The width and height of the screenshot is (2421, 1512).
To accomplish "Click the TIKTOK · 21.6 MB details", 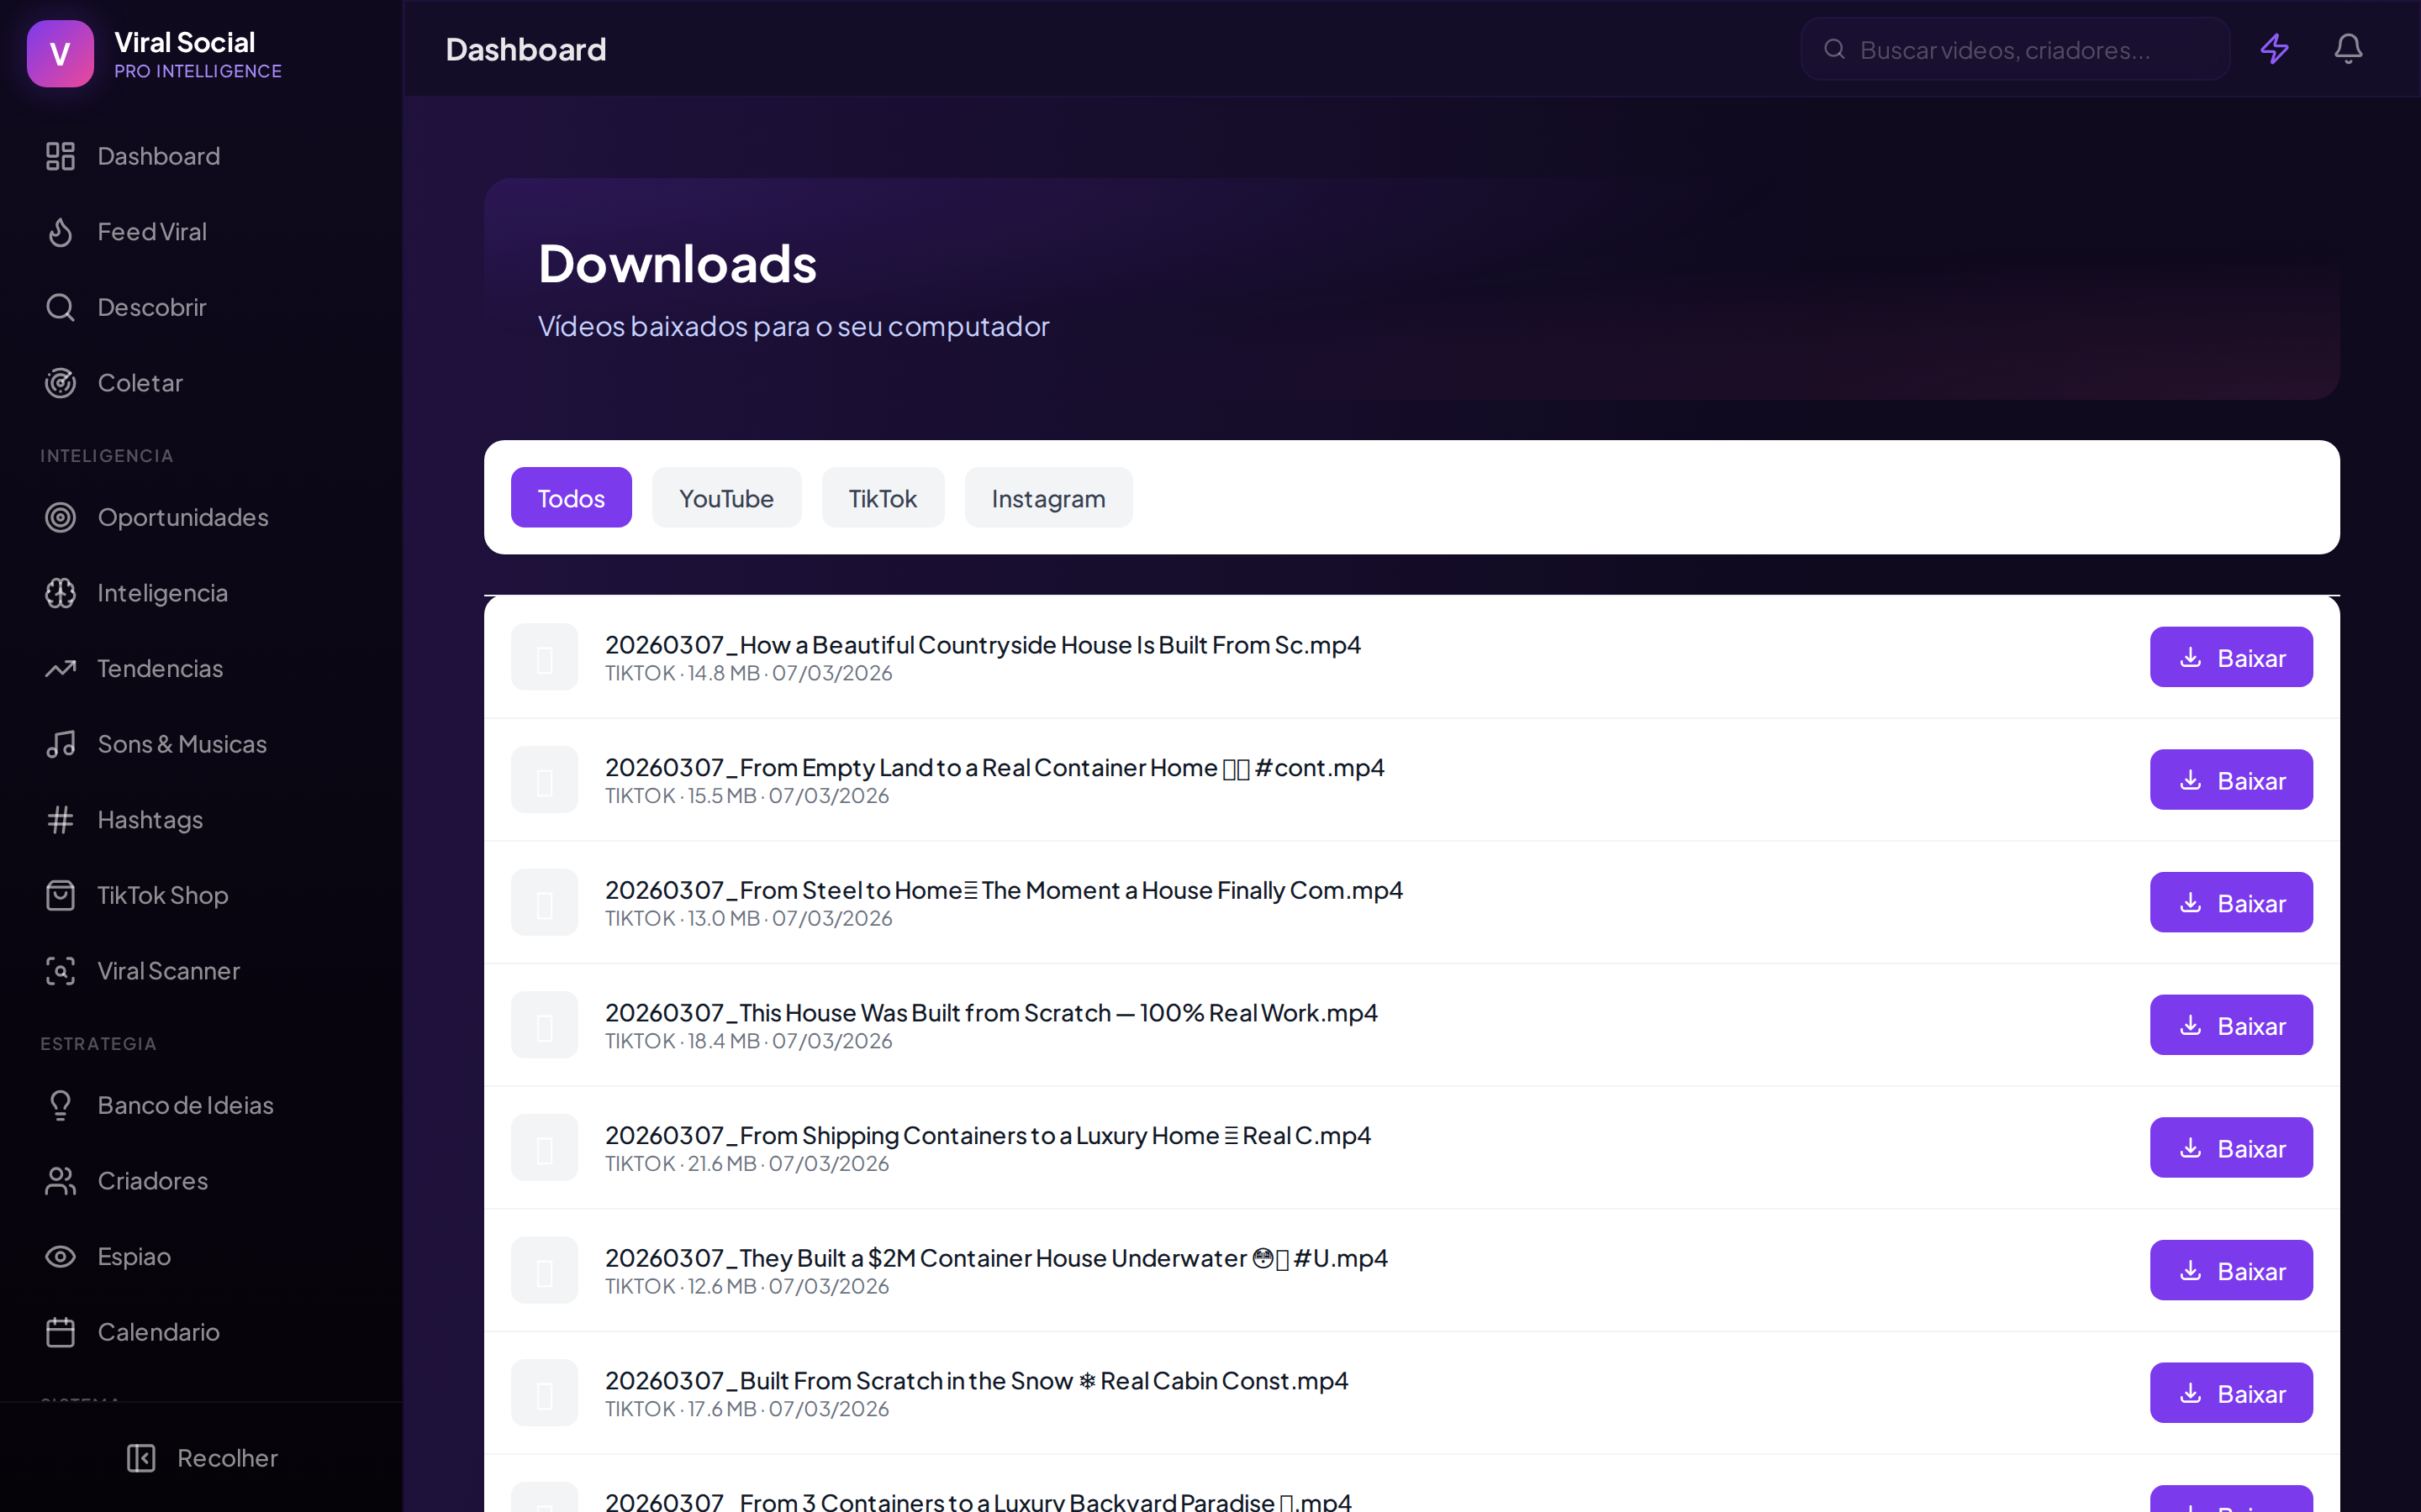I will 746,1164.
